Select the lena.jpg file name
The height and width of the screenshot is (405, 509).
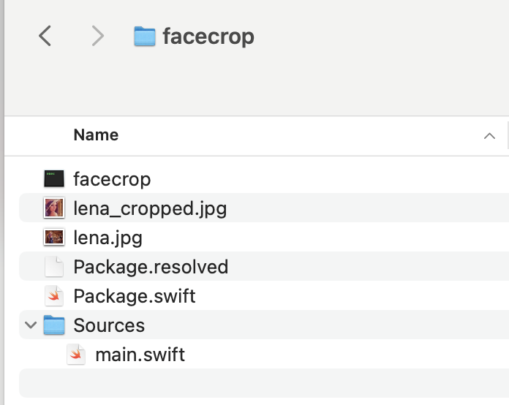point(108,238)
